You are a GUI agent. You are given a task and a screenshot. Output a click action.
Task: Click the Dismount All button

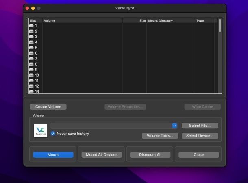pyautogui.click(x=150, y=155)
